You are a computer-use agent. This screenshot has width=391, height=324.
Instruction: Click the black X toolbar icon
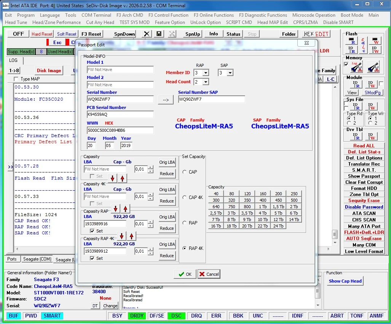[x=147, y=34]
